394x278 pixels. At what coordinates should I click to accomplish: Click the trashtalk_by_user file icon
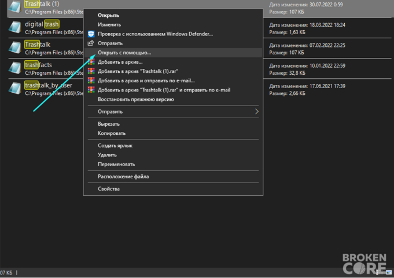[15, 88]
